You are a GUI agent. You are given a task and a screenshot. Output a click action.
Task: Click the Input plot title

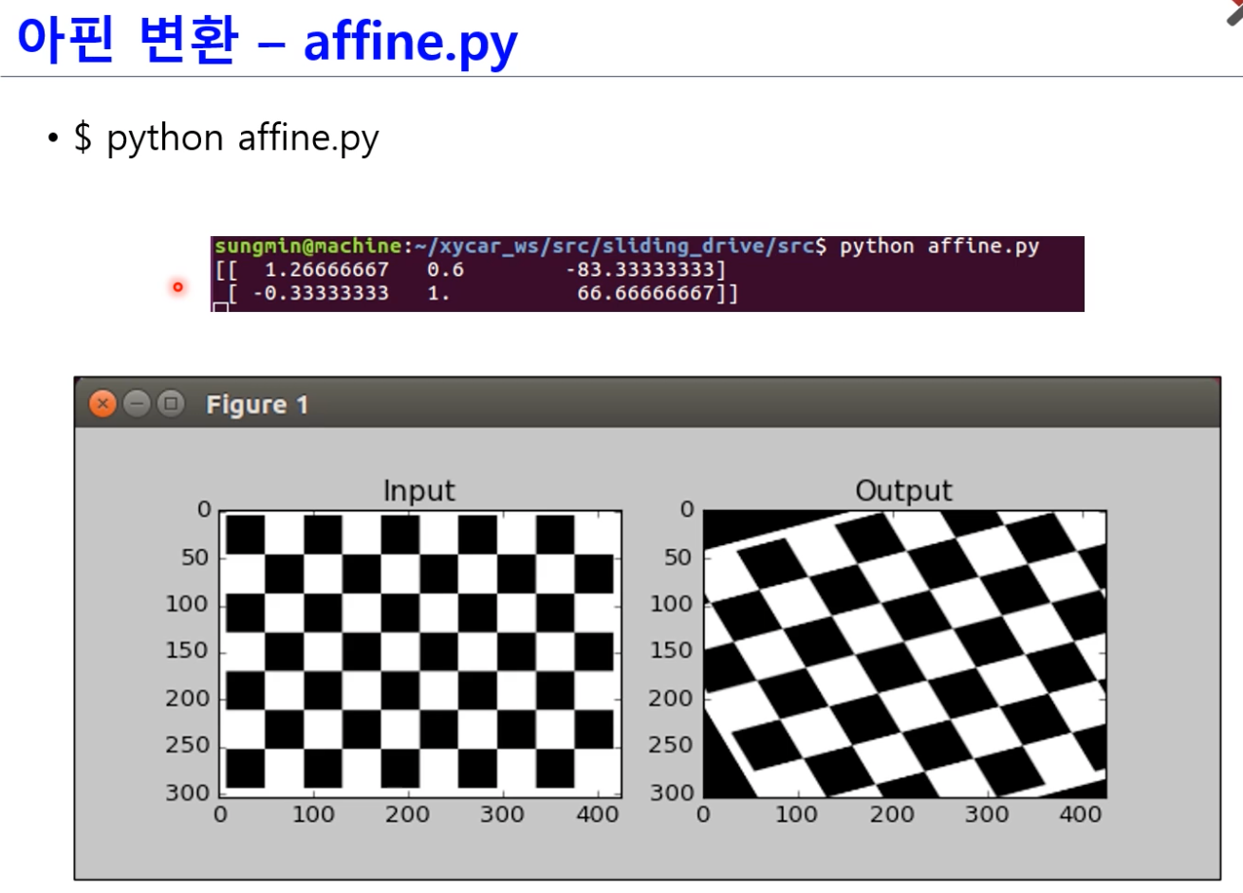click(x=419, y=490)
